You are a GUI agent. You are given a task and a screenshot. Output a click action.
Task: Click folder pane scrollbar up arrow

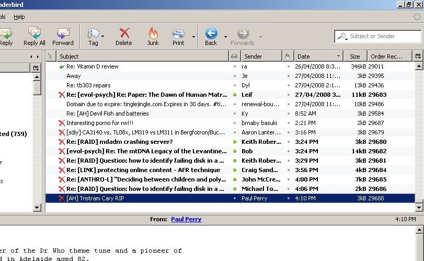pos(37,77)
